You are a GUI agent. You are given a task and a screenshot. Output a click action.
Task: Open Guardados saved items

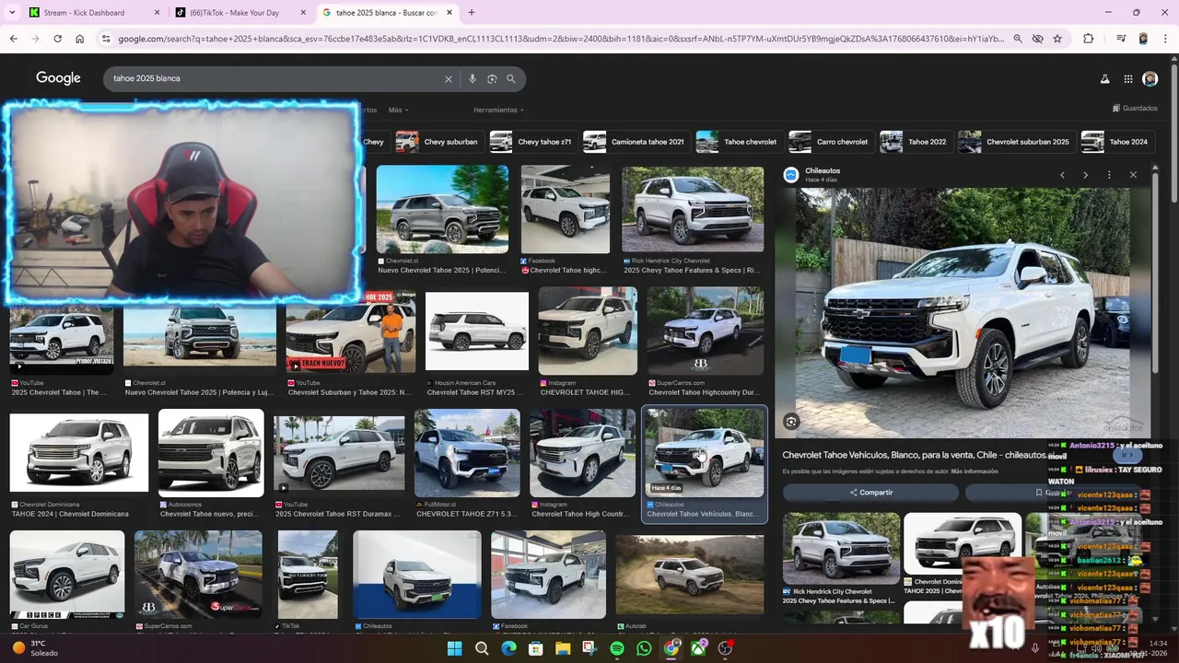1135,109
